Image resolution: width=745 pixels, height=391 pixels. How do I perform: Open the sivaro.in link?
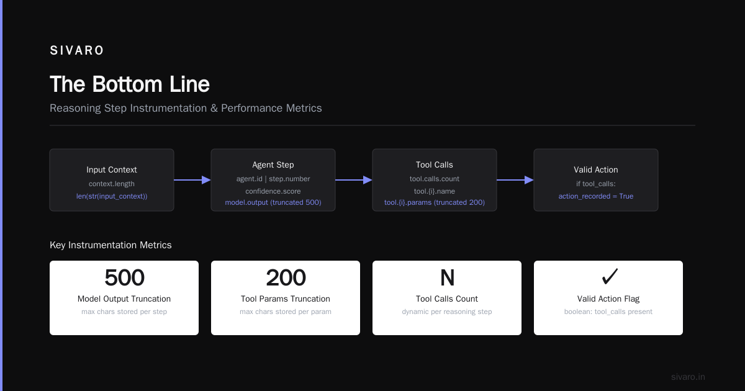coord(688,377)
